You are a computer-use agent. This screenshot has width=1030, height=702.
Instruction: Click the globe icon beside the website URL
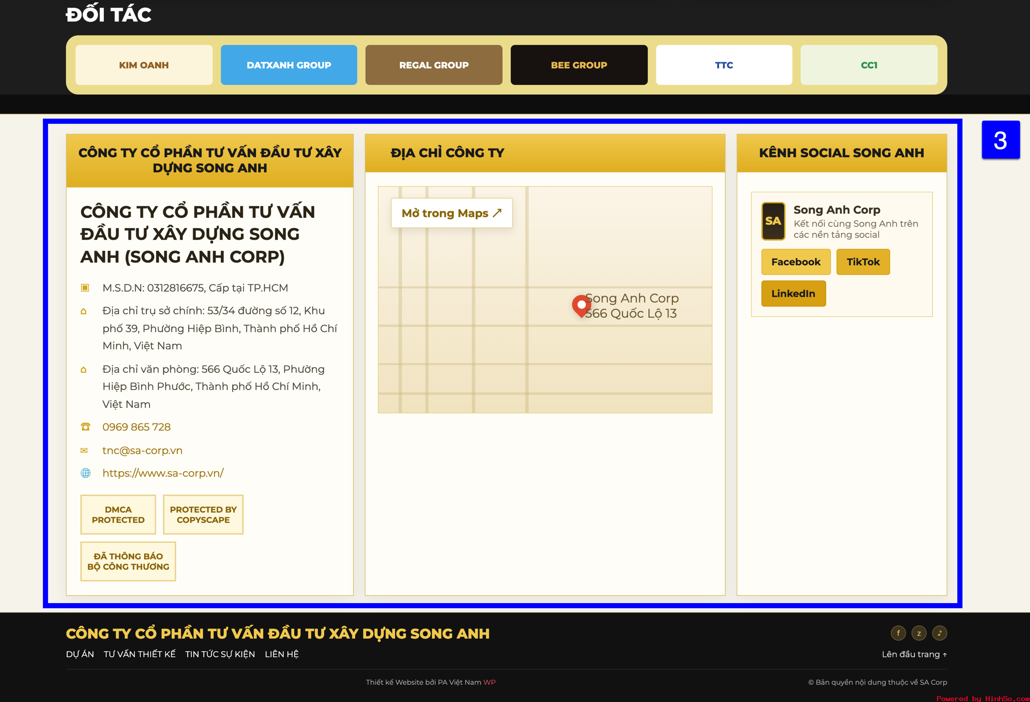(x=86, y=473)
